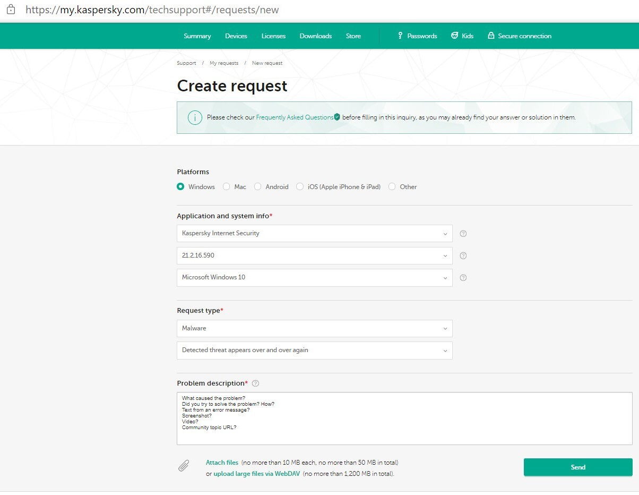This screenshot has height=495, width=639.
Task: Open the Kaspersky Internet Security application dropdown
Action: click(315, 233)
